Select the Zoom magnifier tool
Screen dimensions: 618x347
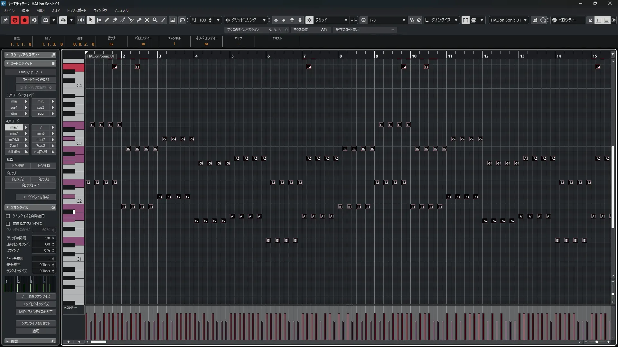pyautogui.click(x=155, y=20)
